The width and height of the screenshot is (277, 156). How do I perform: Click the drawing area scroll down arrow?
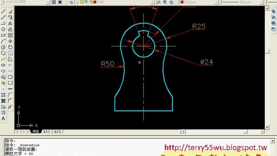[x=267, y=127]
